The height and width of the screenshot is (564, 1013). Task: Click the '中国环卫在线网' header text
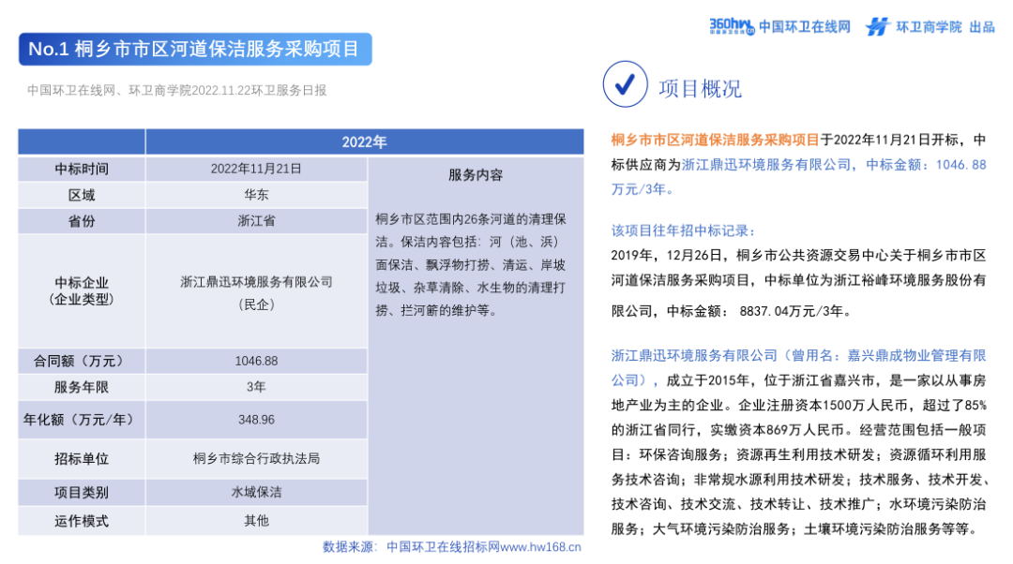805,26
